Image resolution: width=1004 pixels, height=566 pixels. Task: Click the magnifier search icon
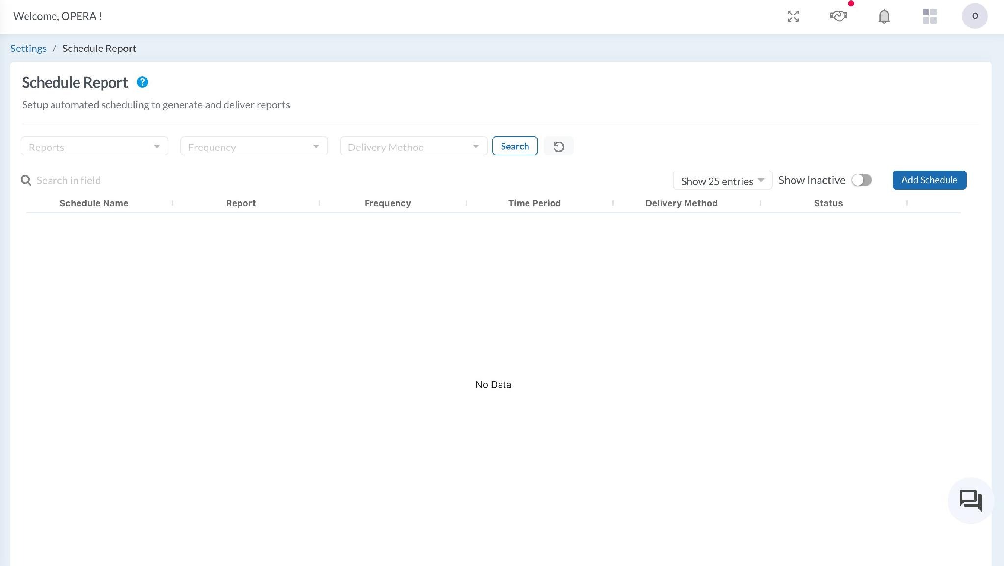[26, 181]
